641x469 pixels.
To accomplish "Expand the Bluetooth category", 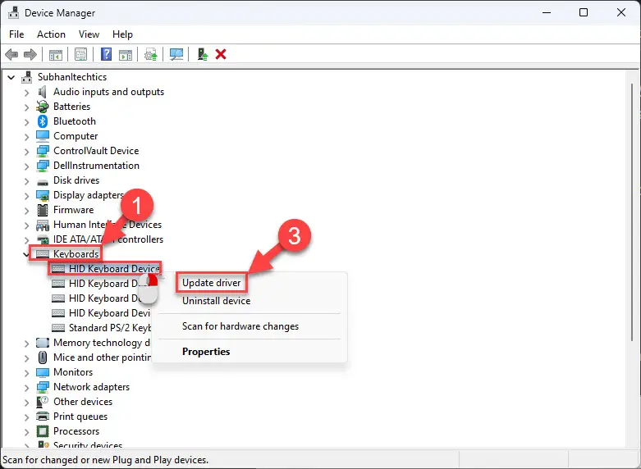I will pyautogui.click(x=26, y=122).
